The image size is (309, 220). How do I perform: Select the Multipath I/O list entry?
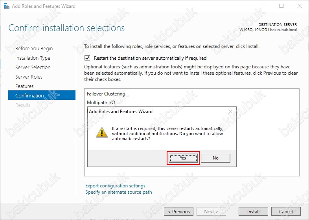(101, 103)
